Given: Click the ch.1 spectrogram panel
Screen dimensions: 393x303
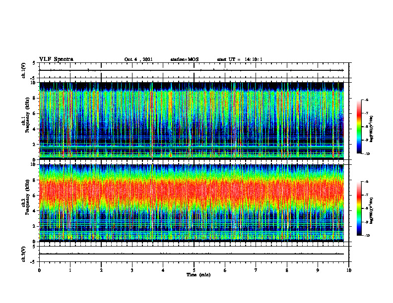Looking at the screenshot, I should tap(192, 121).
